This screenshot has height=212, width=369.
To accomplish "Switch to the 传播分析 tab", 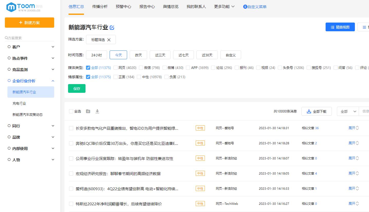I will (x=100, y=7).
